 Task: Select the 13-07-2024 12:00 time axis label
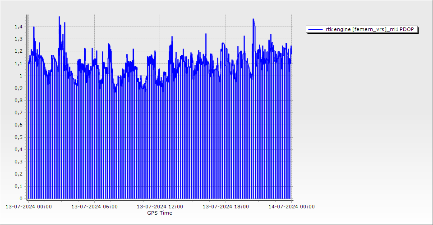[x=160, y=207]
